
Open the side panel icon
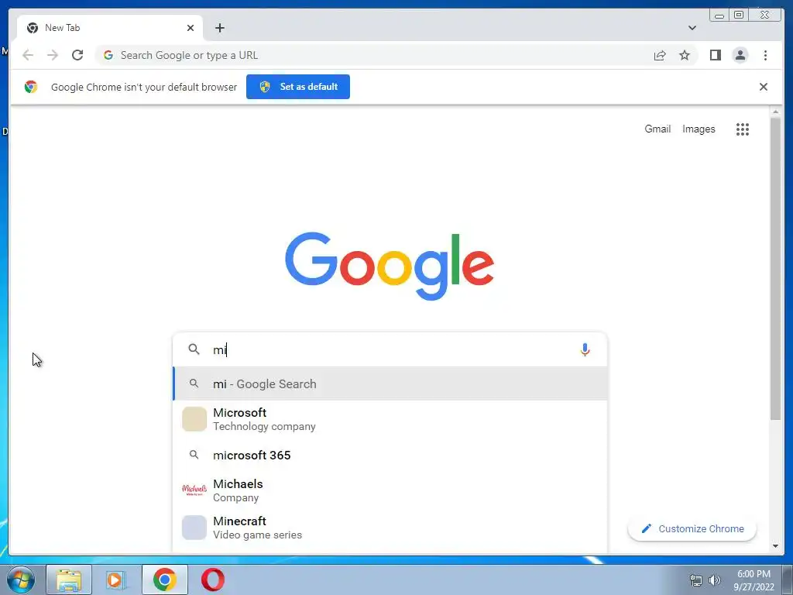tap(715, 55)
